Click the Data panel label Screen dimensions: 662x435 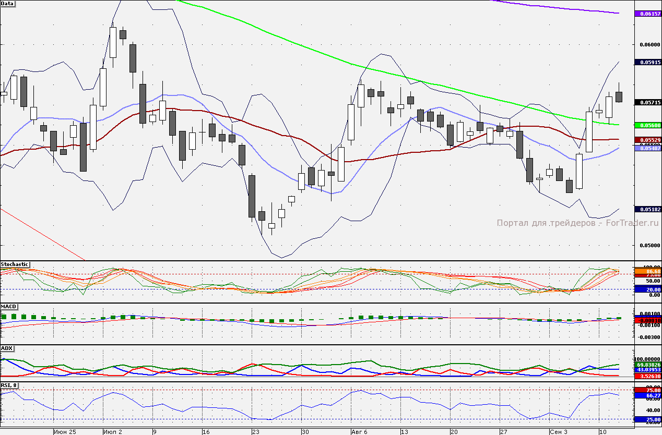click(x=8, y=3)
